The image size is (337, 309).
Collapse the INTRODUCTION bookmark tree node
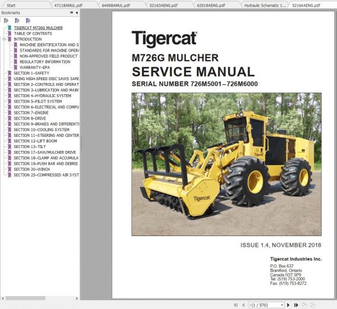[4, 39]
